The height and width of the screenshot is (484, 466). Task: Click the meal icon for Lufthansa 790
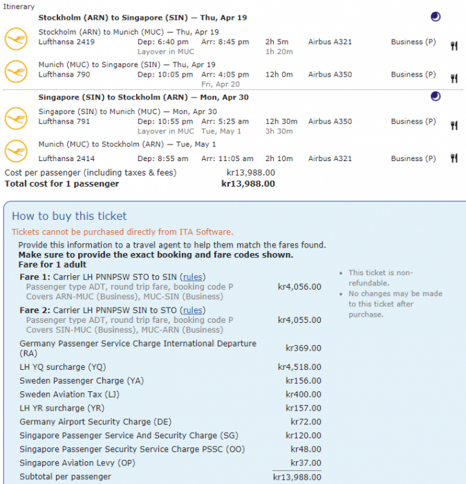pos(454,79)
